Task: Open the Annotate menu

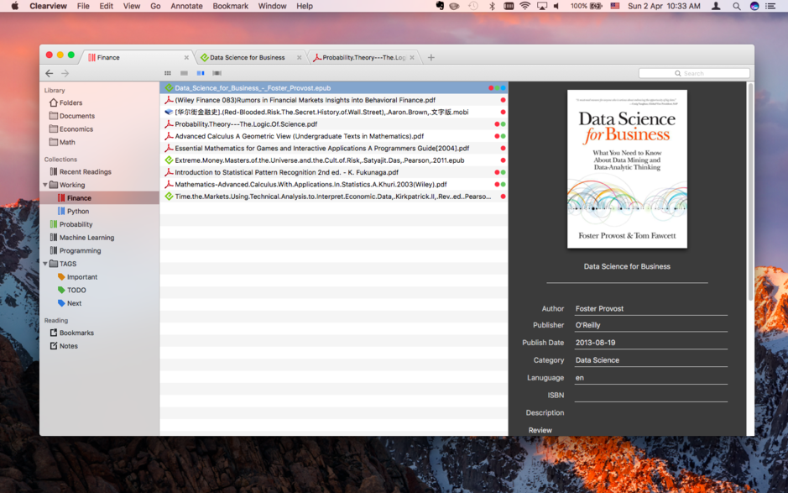Action: click(186, 6)
